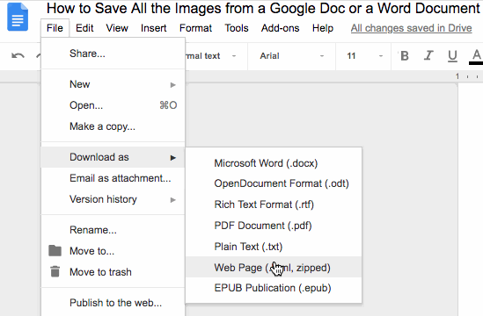Click the folder icon beside Move to
483x316 pixels.
pos(55,250)
